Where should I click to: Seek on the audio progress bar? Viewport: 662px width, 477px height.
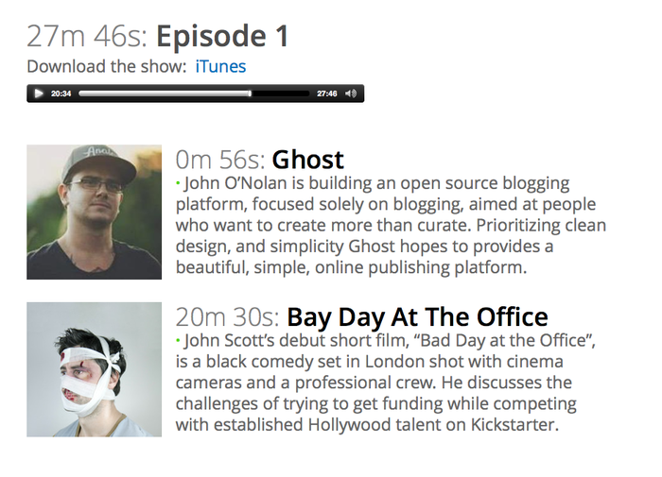[x=194, y=94]
